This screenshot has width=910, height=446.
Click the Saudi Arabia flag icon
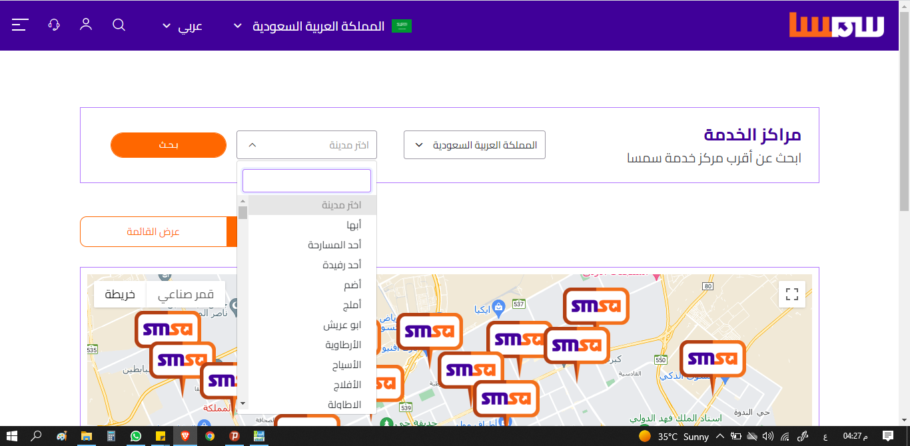(402, 26)
